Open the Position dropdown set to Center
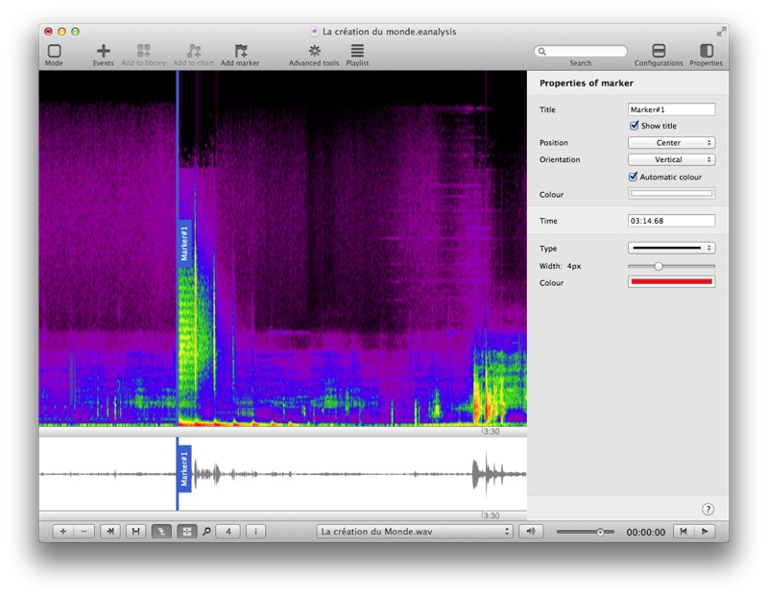 coord(671,142)
